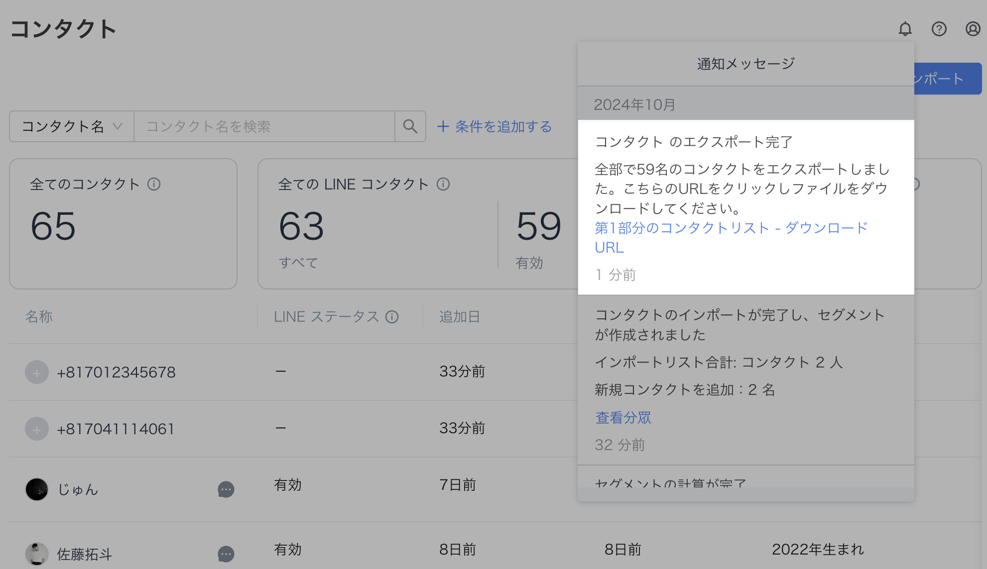Open chat bubble icon for 佐藤拓斗
The image size is (987, 569).
[x=226, y=554]
